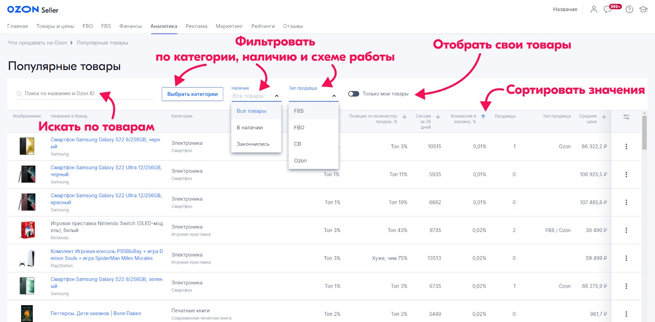Open S22 Ultra 12/256GB черный product link
The height and width of the screenshot is (322, 655).
106,171
